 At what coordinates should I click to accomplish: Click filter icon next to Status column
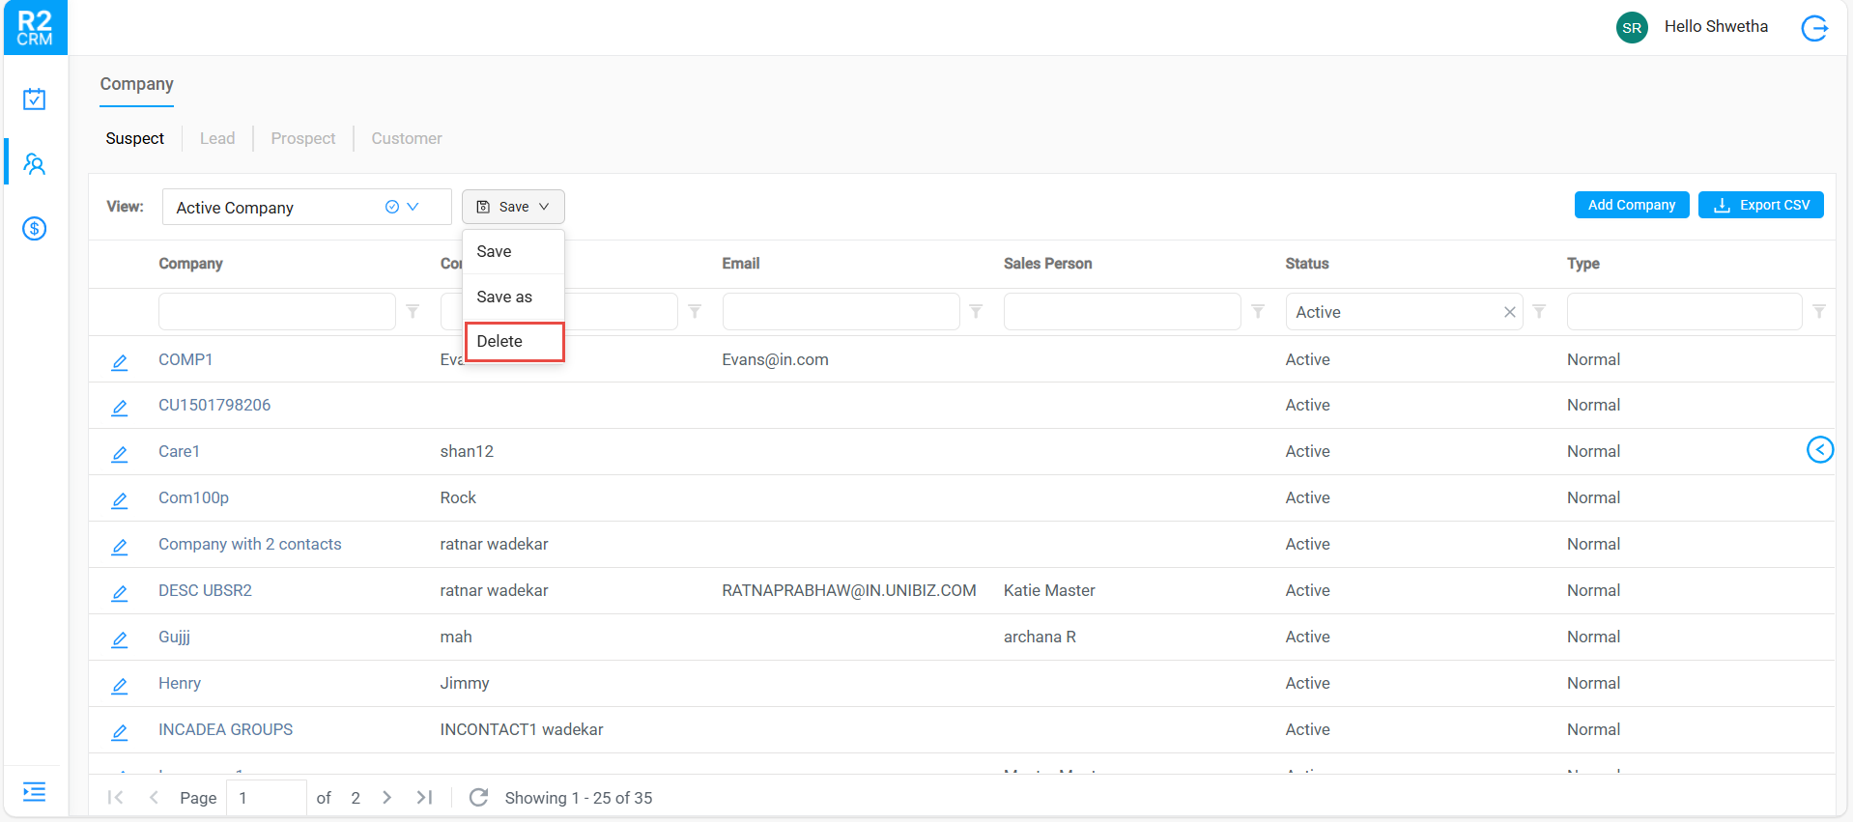click(x=1539, y=312)
